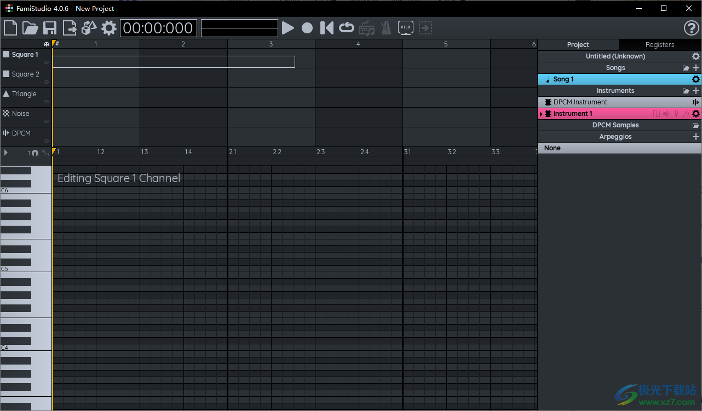Open the export dialog from the toolbar

pos(70,28)
